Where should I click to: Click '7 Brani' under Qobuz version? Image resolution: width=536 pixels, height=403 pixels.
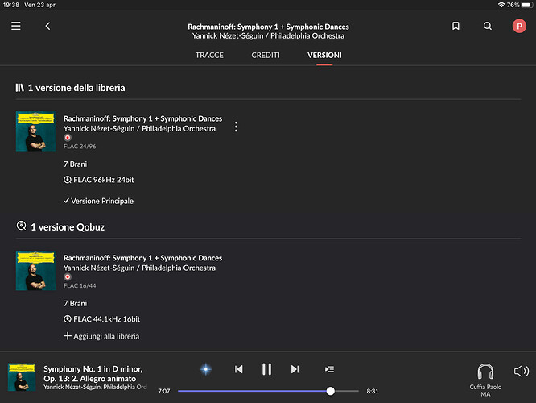(x=75, y=304)
